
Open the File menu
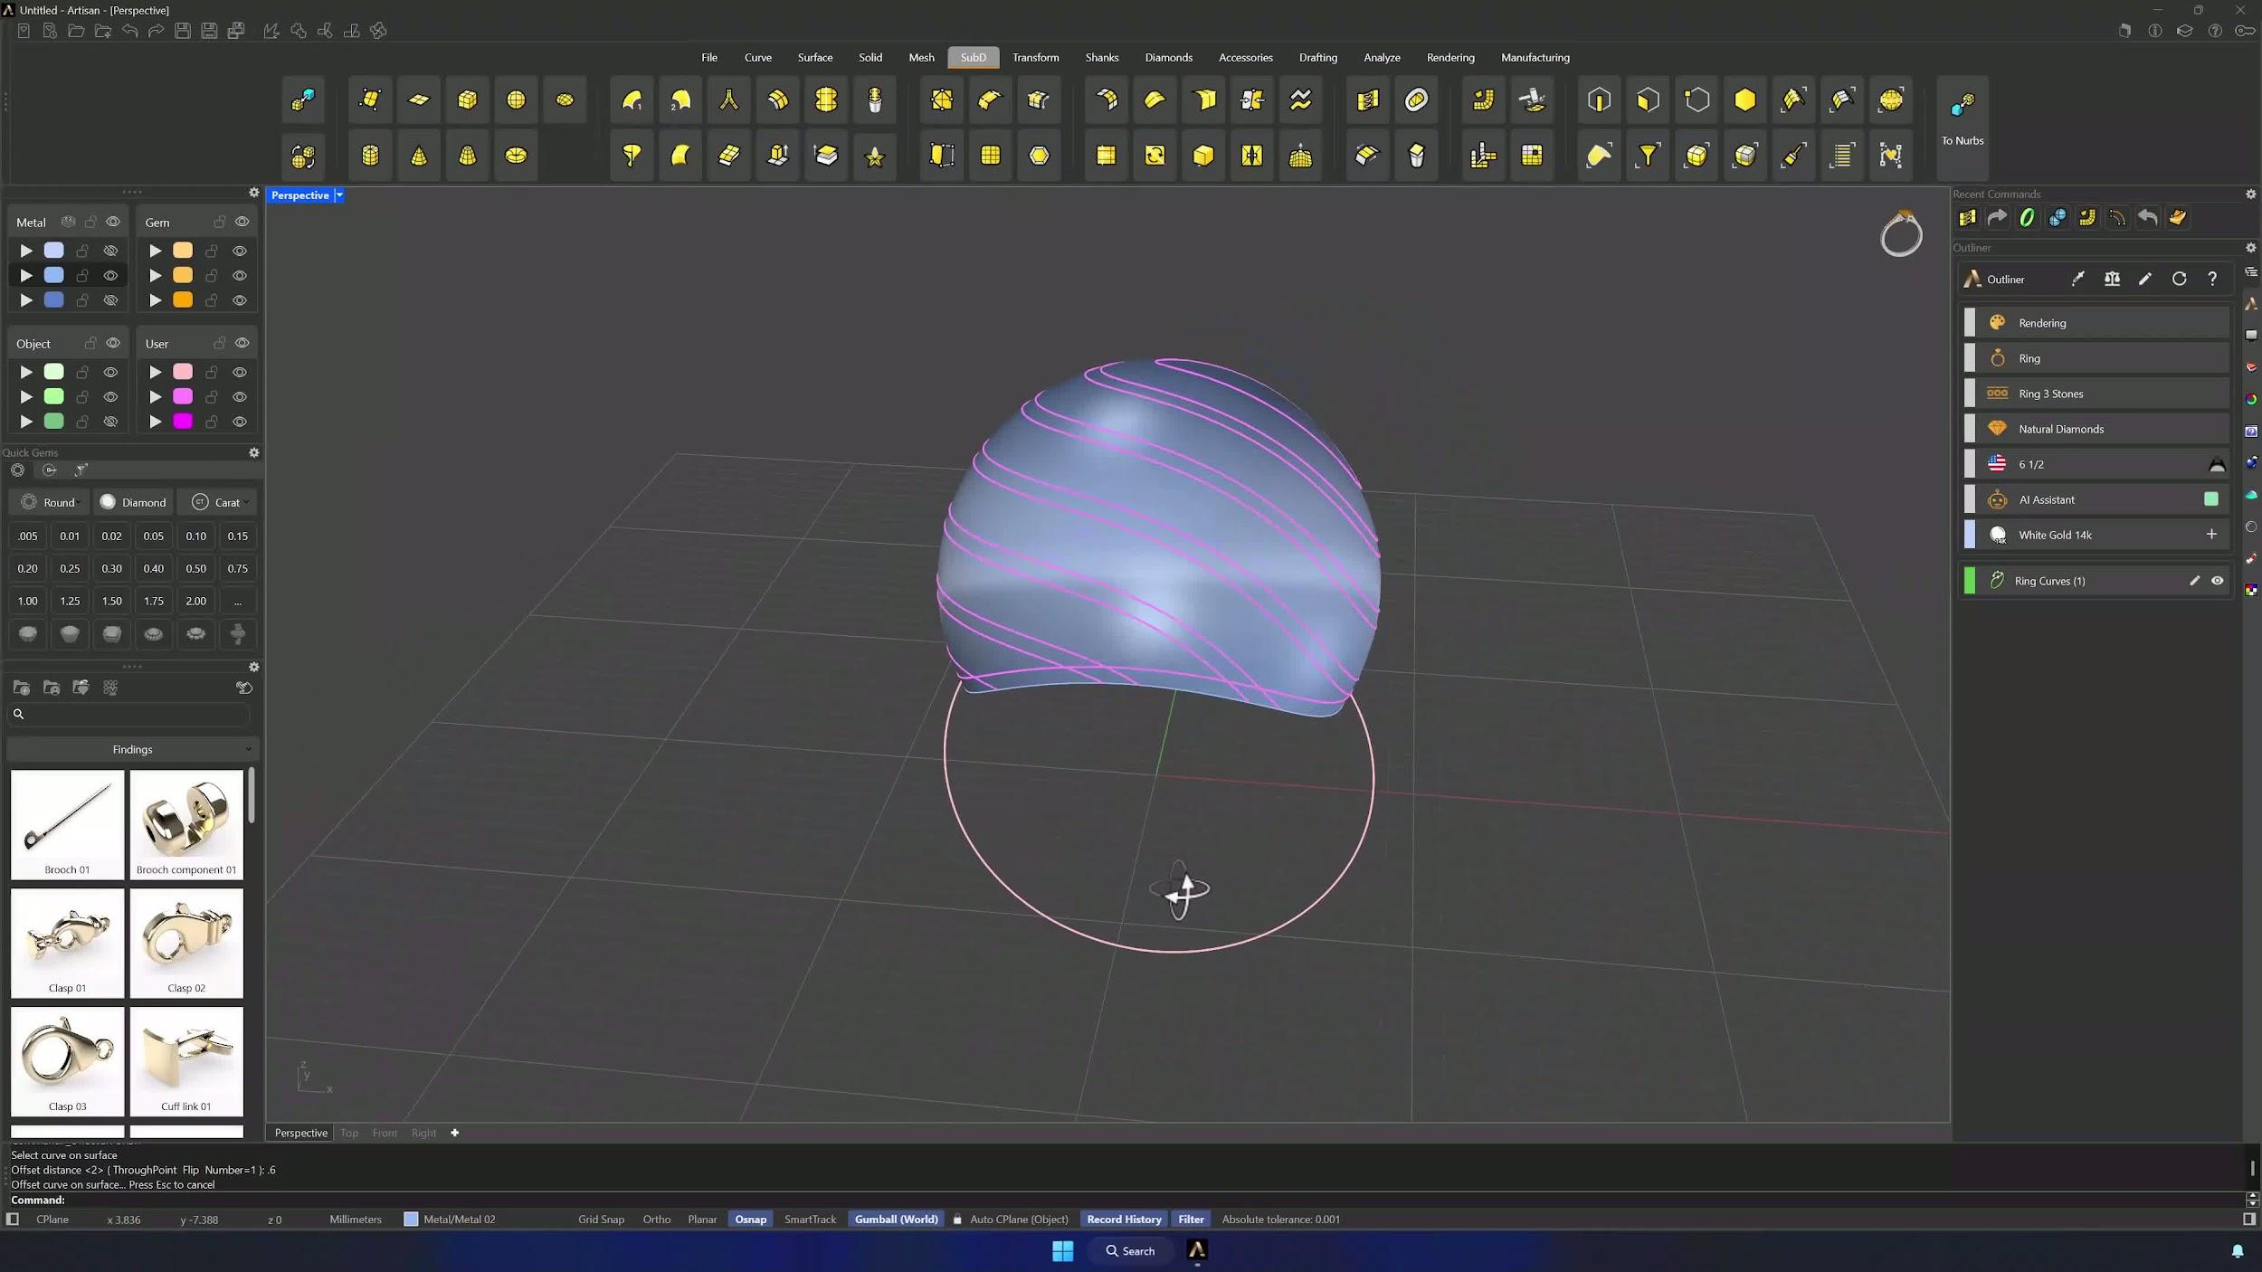click(x=709, y=58)
